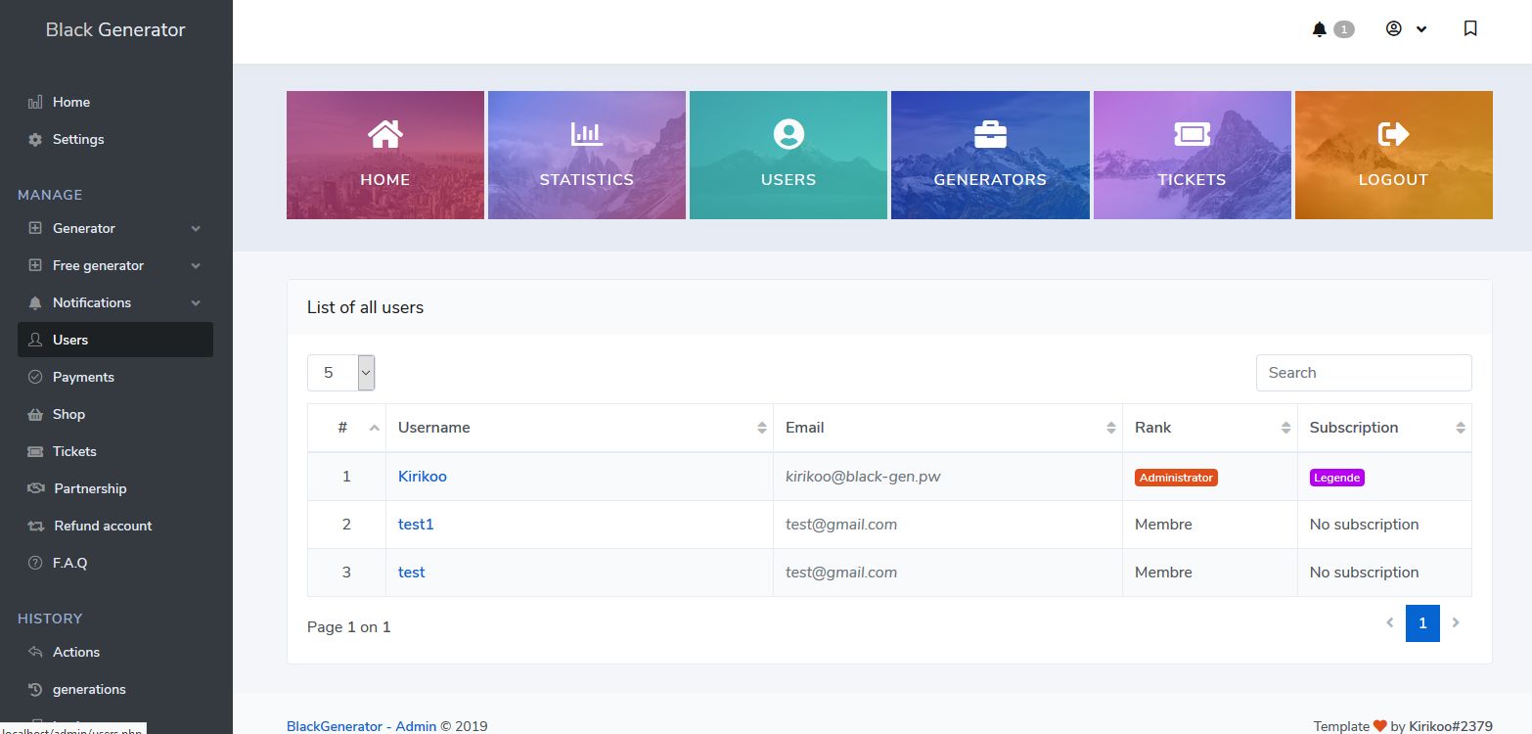Click the gear icon beside Settings

coord(35,140)
